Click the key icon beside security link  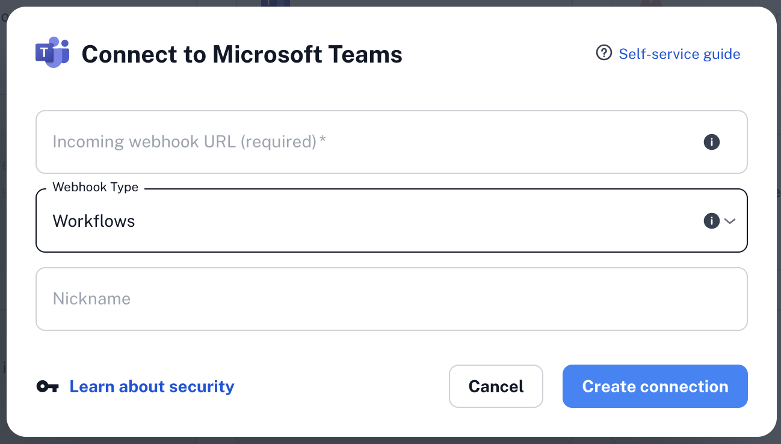coord(48,386)
